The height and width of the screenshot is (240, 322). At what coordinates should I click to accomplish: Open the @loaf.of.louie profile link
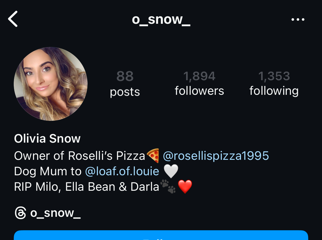point(122,171)
